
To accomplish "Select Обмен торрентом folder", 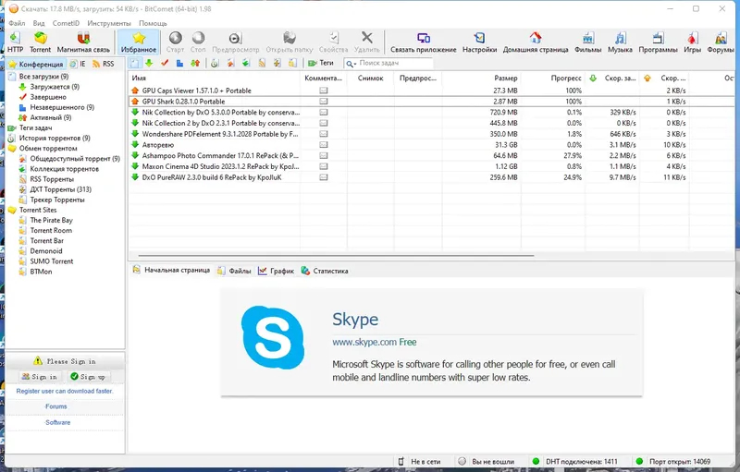I will click(48, 149).
